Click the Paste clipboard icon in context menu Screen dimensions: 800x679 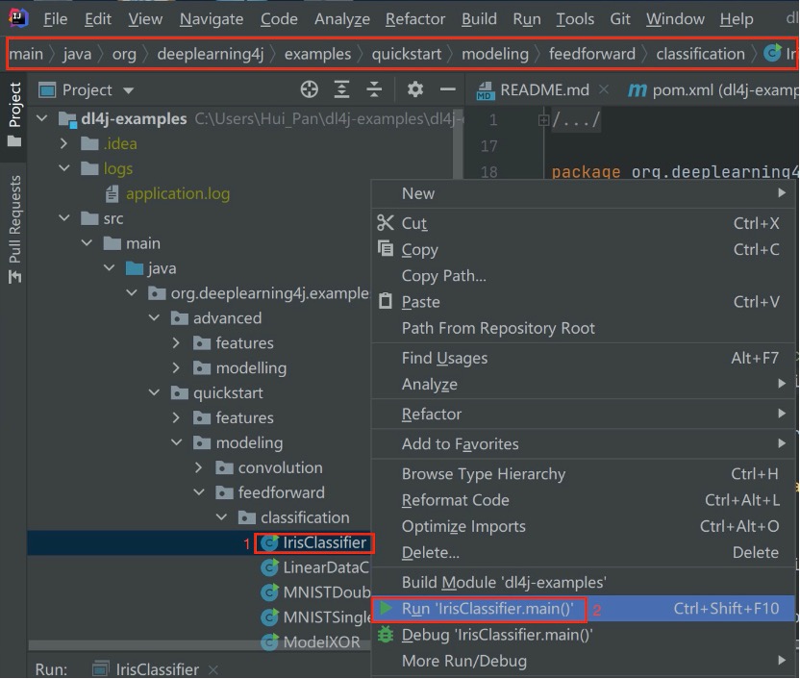(386, 301)
